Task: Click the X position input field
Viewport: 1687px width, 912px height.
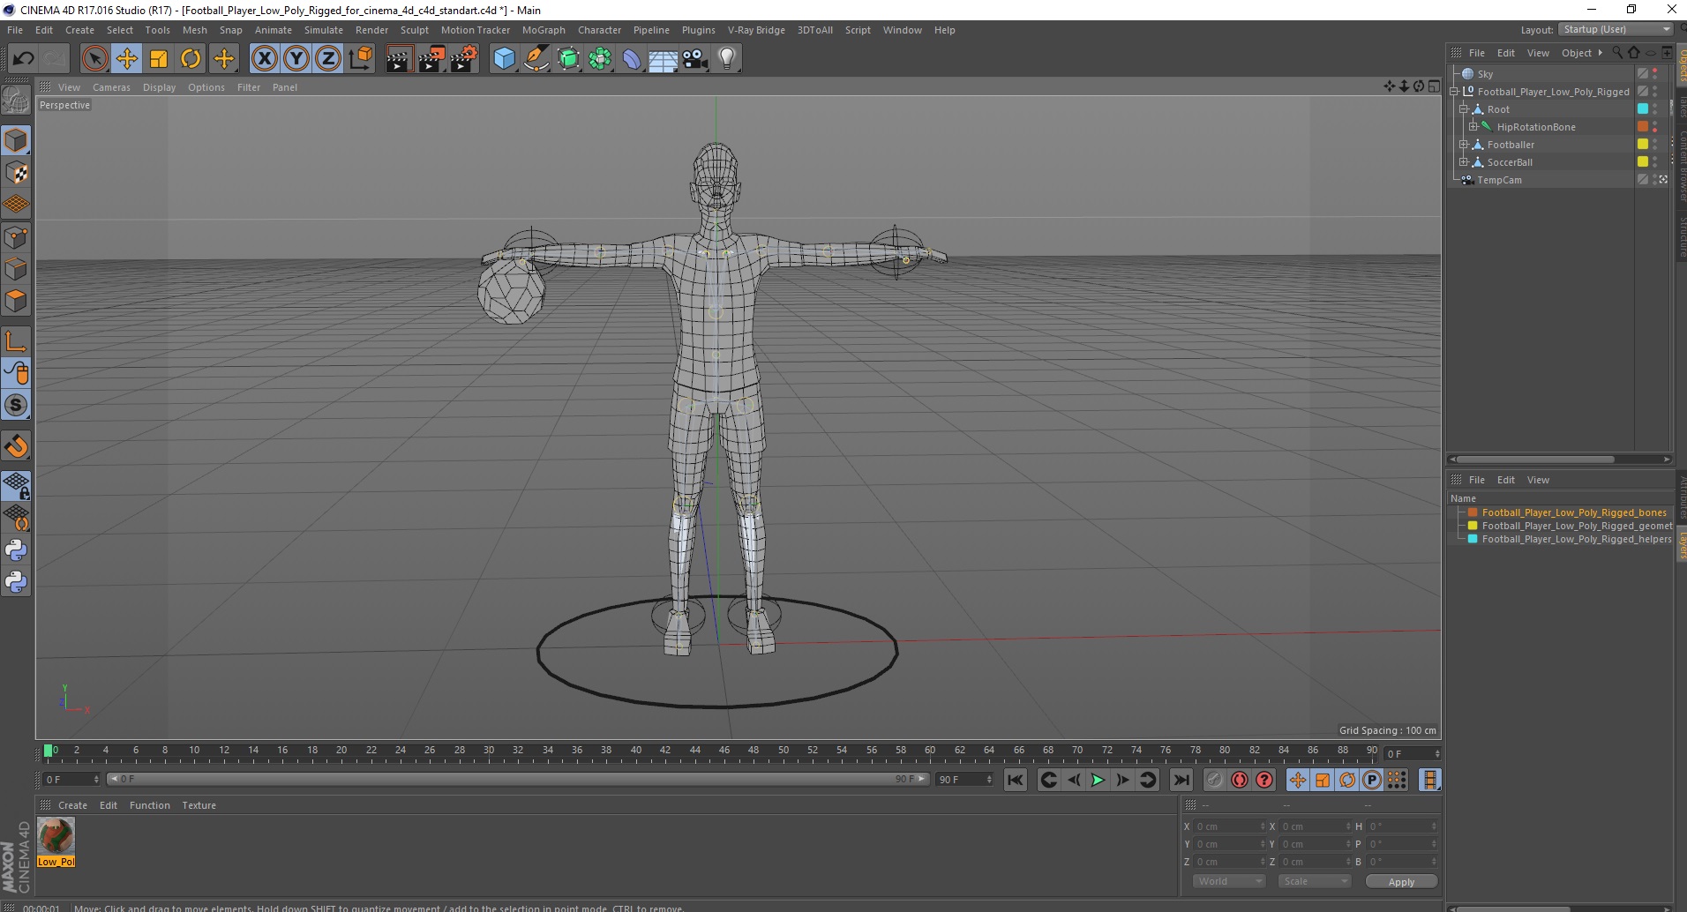Action: coord(1230,826)
